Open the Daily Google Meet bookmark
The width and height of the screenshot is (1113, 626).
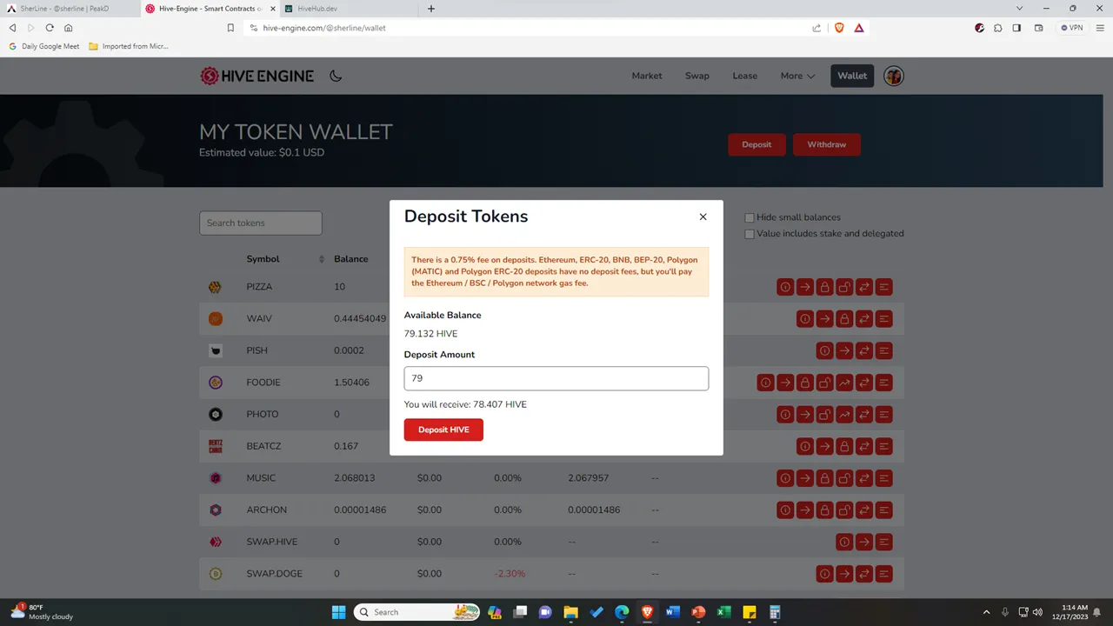(44, 46)
